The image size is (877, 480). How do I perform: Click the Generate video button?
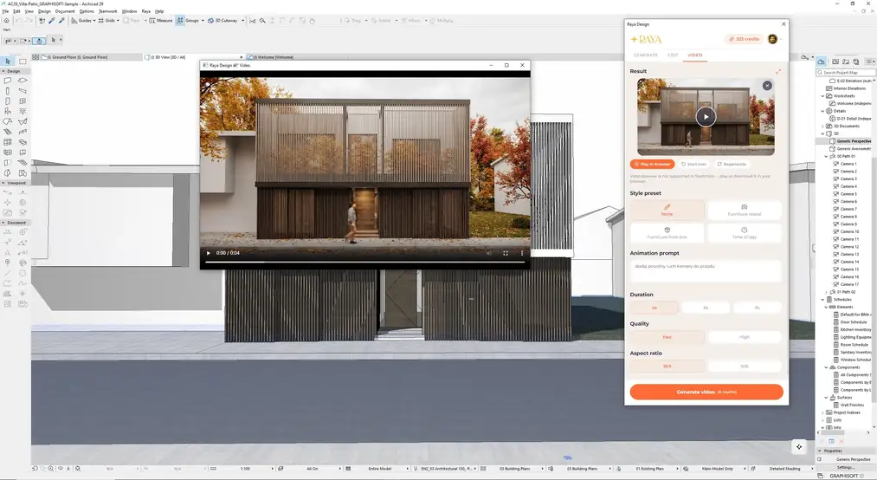[x=706, y=392]
